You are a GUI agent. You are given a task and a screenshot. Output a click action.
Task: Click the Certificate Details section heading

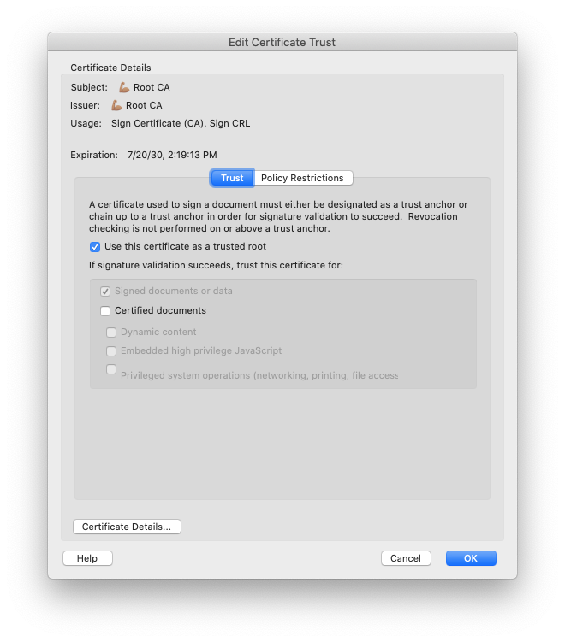click(110, 68)
